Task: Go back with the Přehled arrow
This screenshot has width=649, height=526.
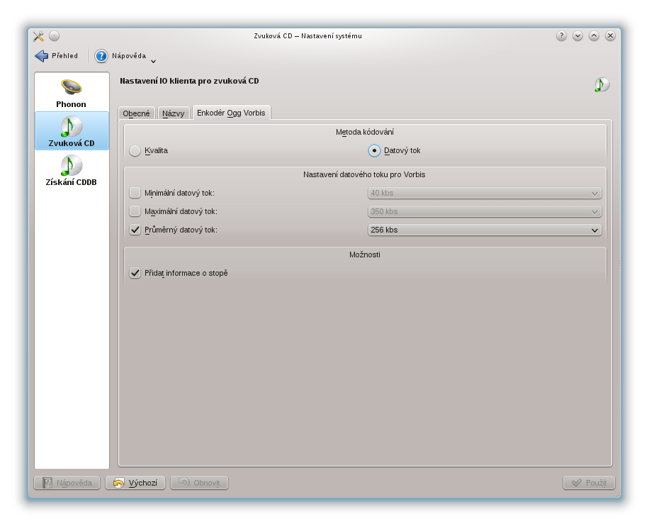Action: point(57,56)
